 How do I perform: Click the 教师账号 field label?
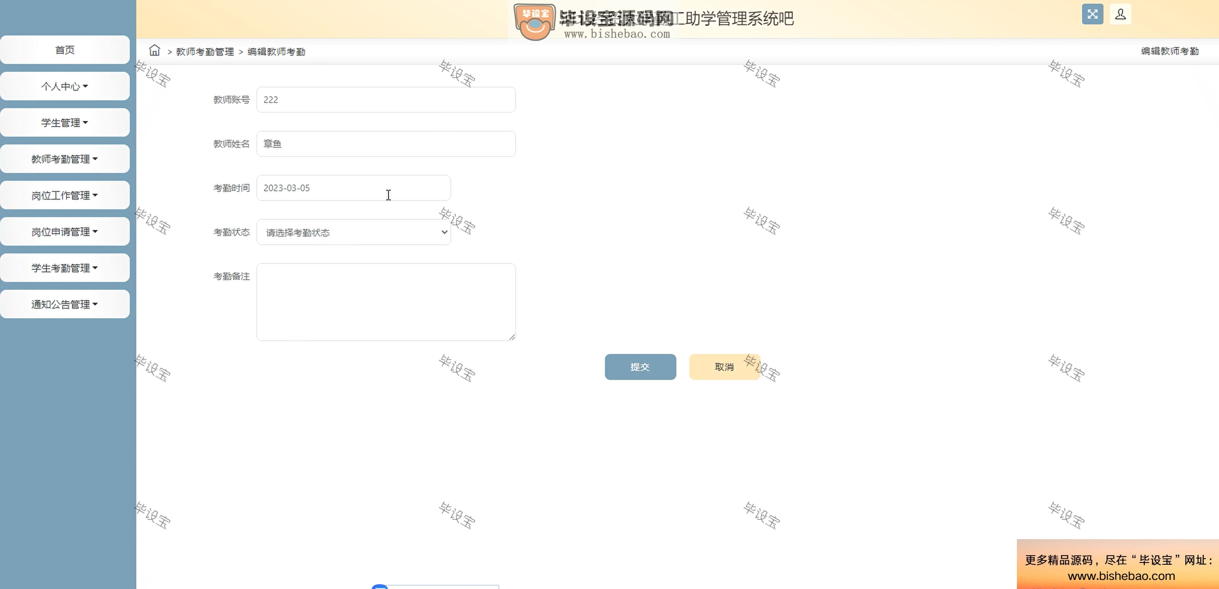(232, 100)
